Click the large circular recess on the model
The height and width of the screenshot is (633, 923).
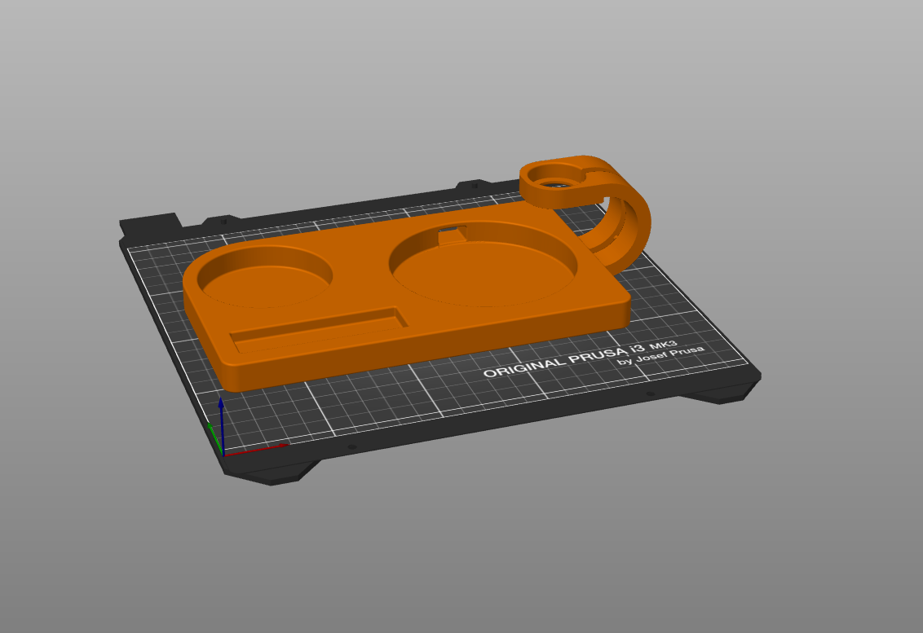(x=483, y=266)
